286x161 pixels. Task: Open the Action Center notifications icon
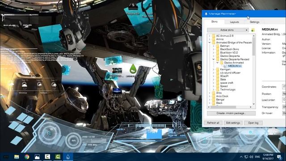[279, 157]
